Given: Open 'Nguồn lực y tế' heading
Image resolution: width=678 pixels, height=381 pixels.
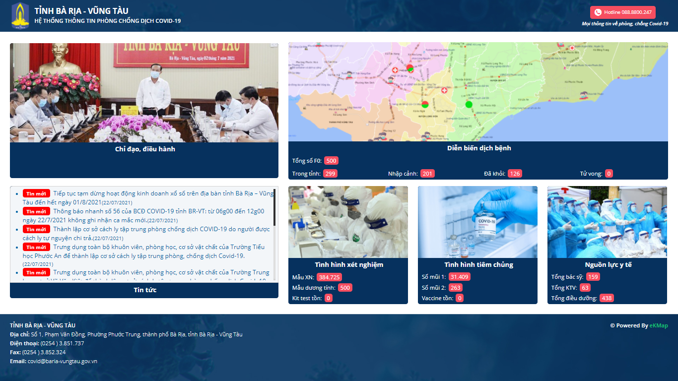Looking at the screenshot, I should (608, 264).
